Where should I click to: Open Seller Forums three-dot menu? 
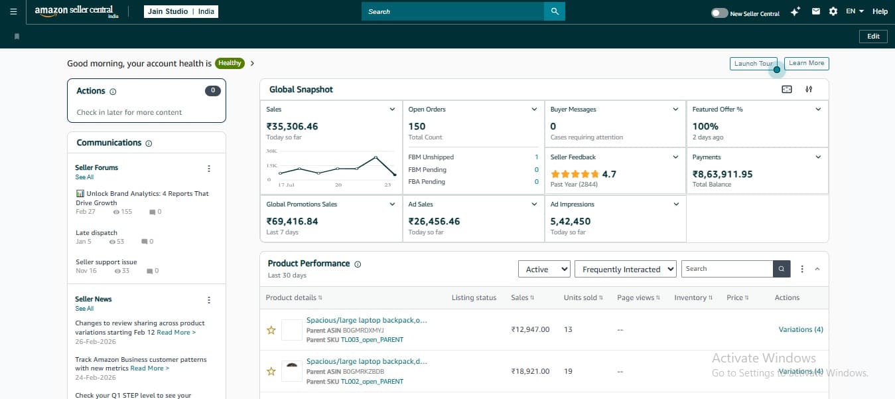coord(209,169)
